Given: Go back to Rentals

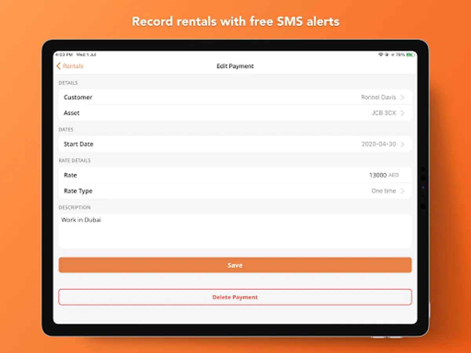Looking at the screenshot, I should [70, 66].
